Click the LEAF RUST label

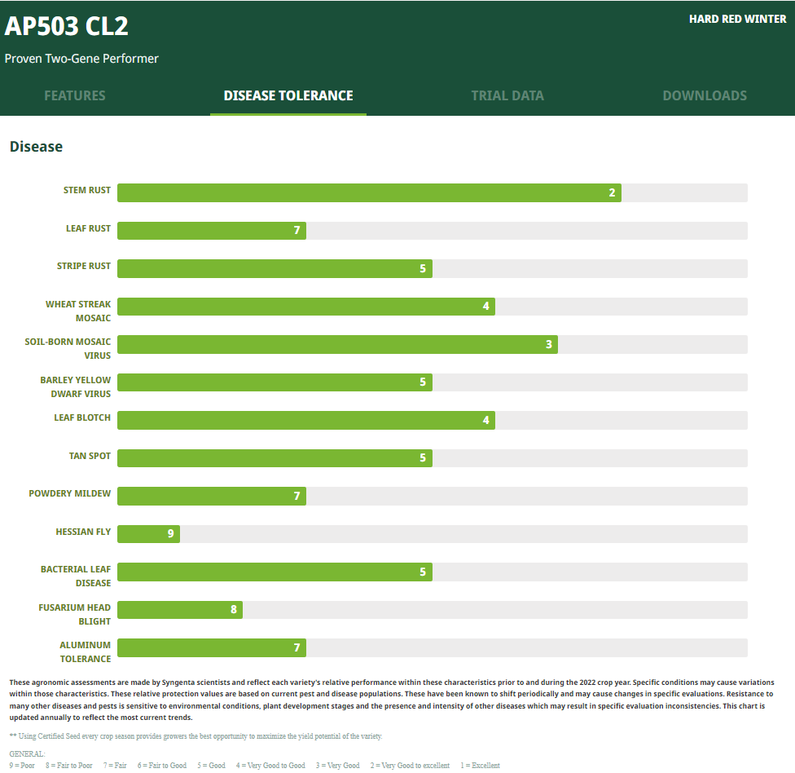point(88,228)
